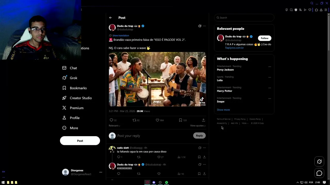Share the main post via share icon

tap(203, 120)
